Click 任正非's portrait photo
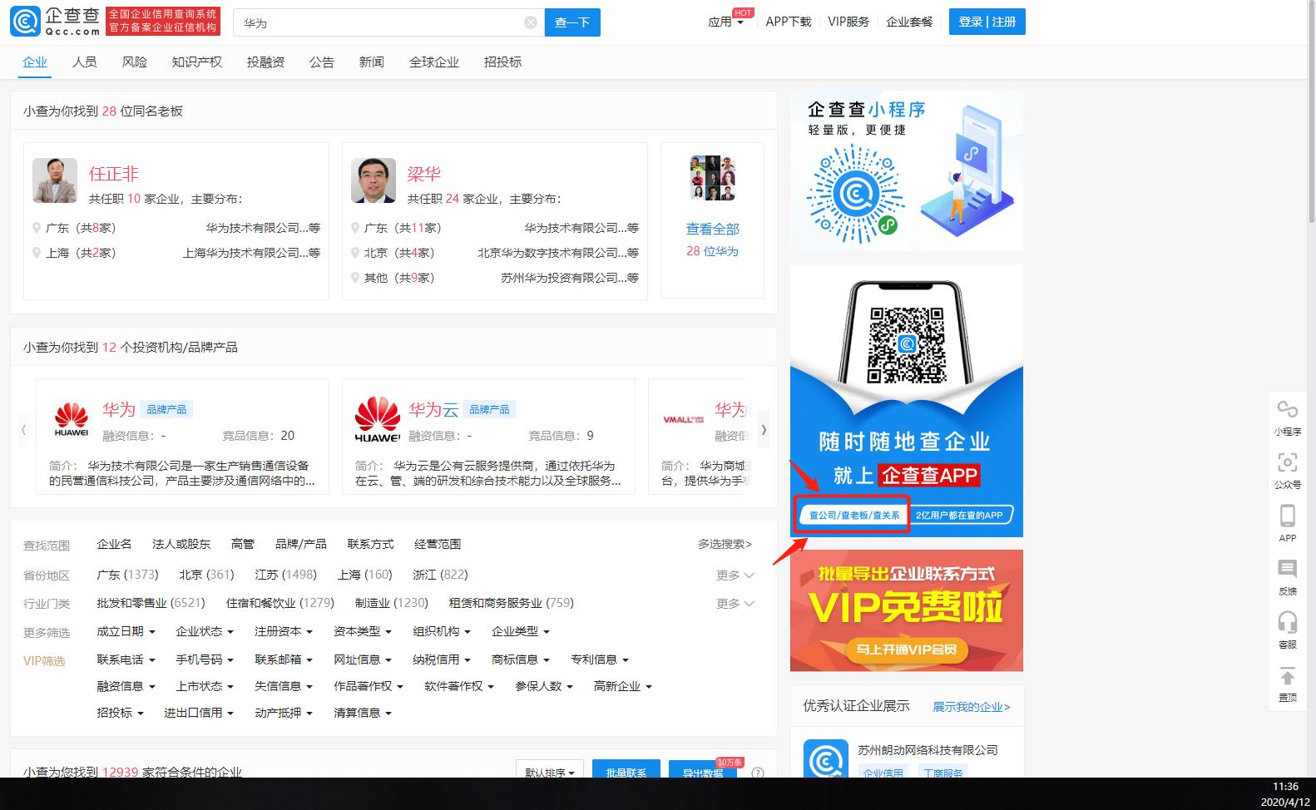This screenshot has height=810, width=1316. tap(55, 180)
